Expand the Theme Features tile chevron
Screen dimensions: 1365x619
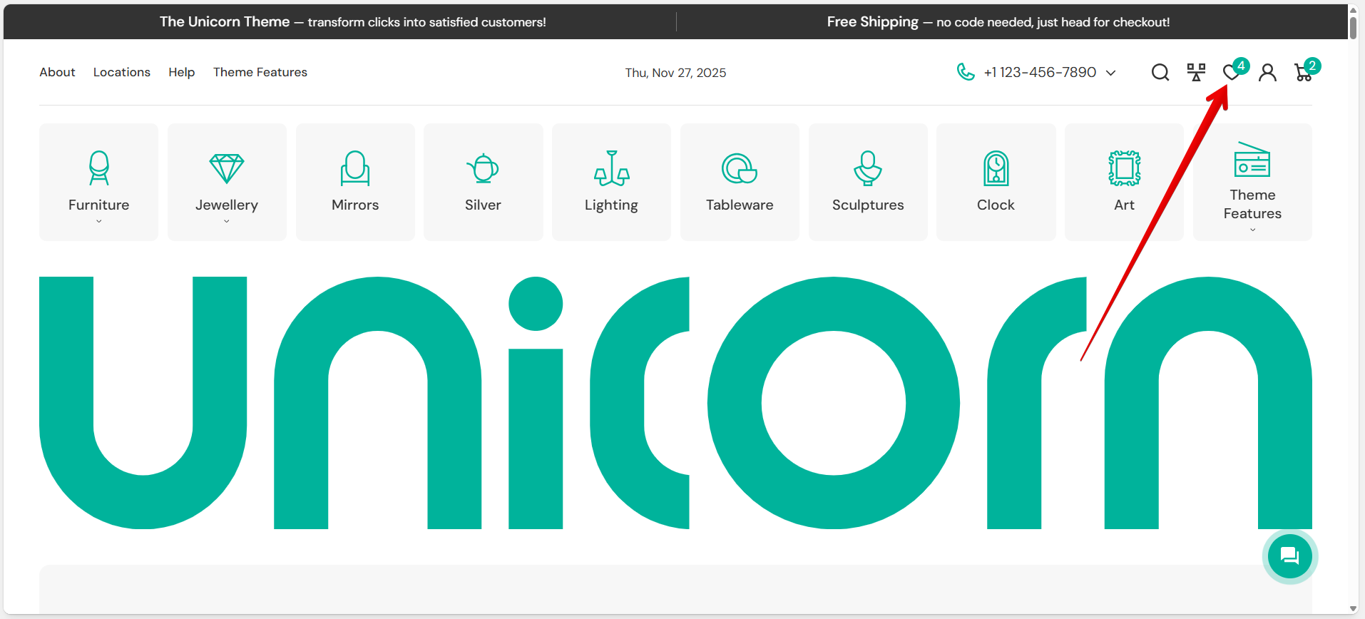(x=1252, y=230)
